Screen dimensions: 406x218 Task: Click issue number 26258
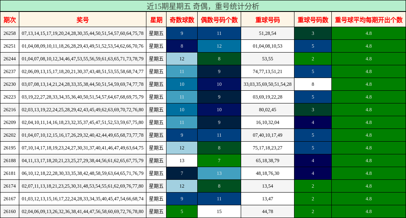(9, 33)
